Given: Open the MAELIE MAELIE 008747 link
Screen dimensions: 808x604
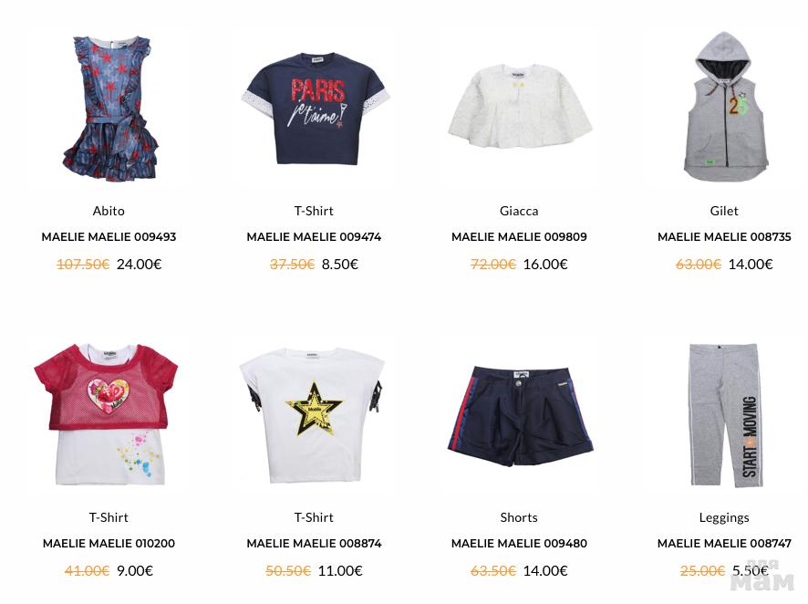Looking at the screenshot, I should [724, 544].
